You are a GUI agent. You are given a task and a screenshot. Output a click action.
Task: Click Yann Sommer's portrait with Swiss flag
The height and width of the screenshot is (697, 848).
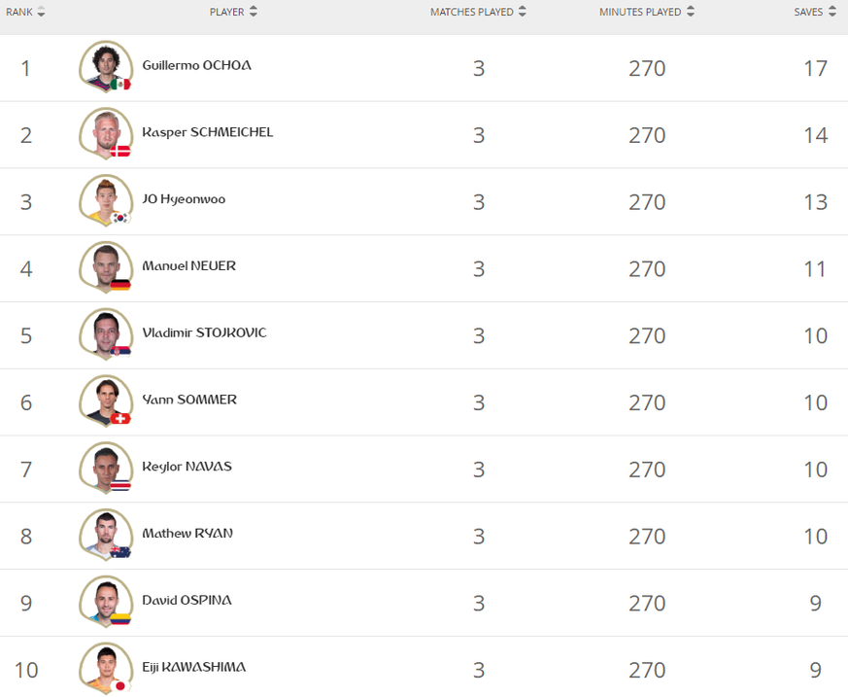[x=106, y=401]
